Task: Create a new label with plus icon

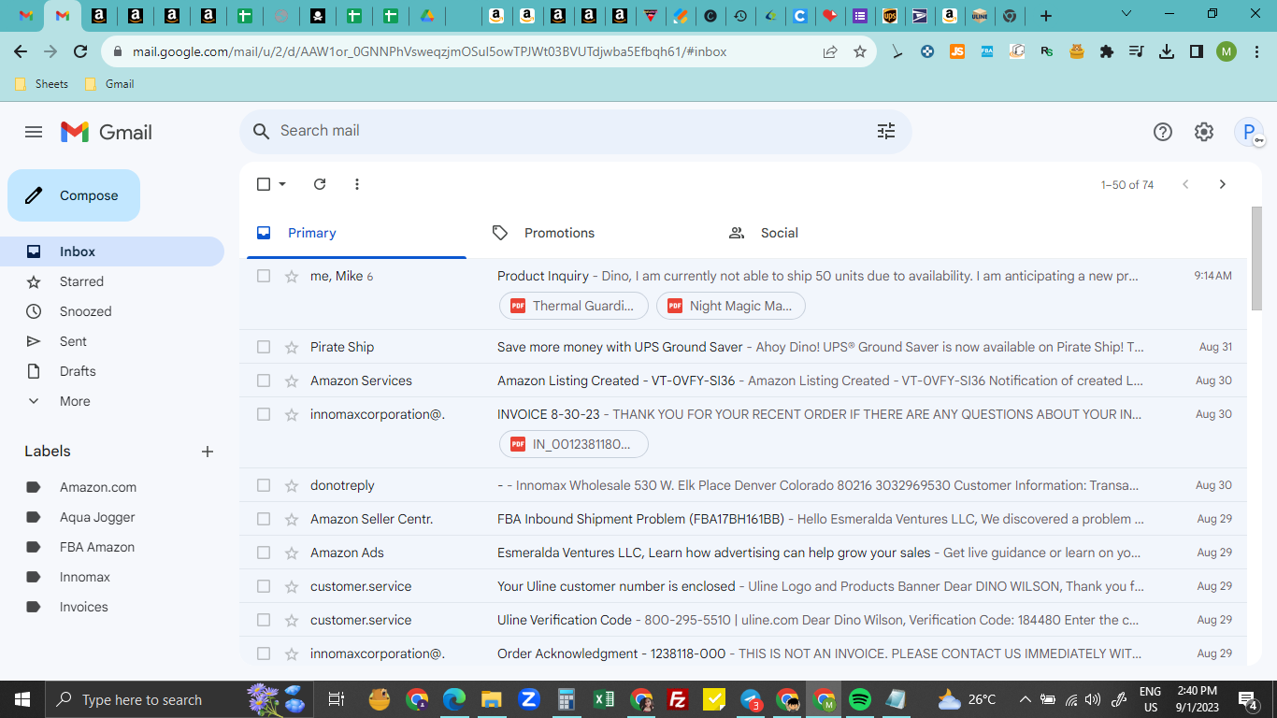Action: (208, 452)
